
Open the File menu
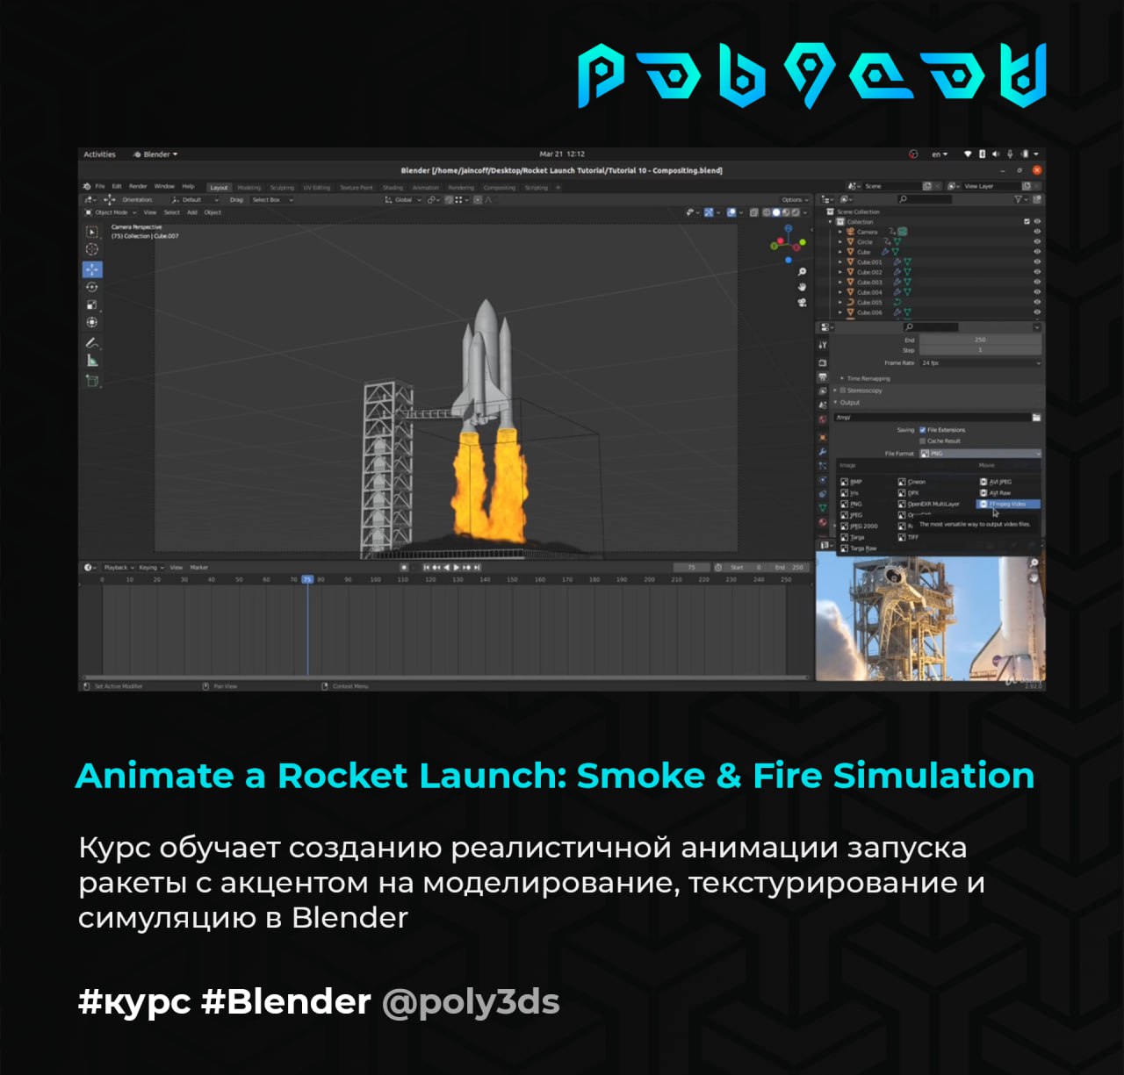tap(100, 186)
